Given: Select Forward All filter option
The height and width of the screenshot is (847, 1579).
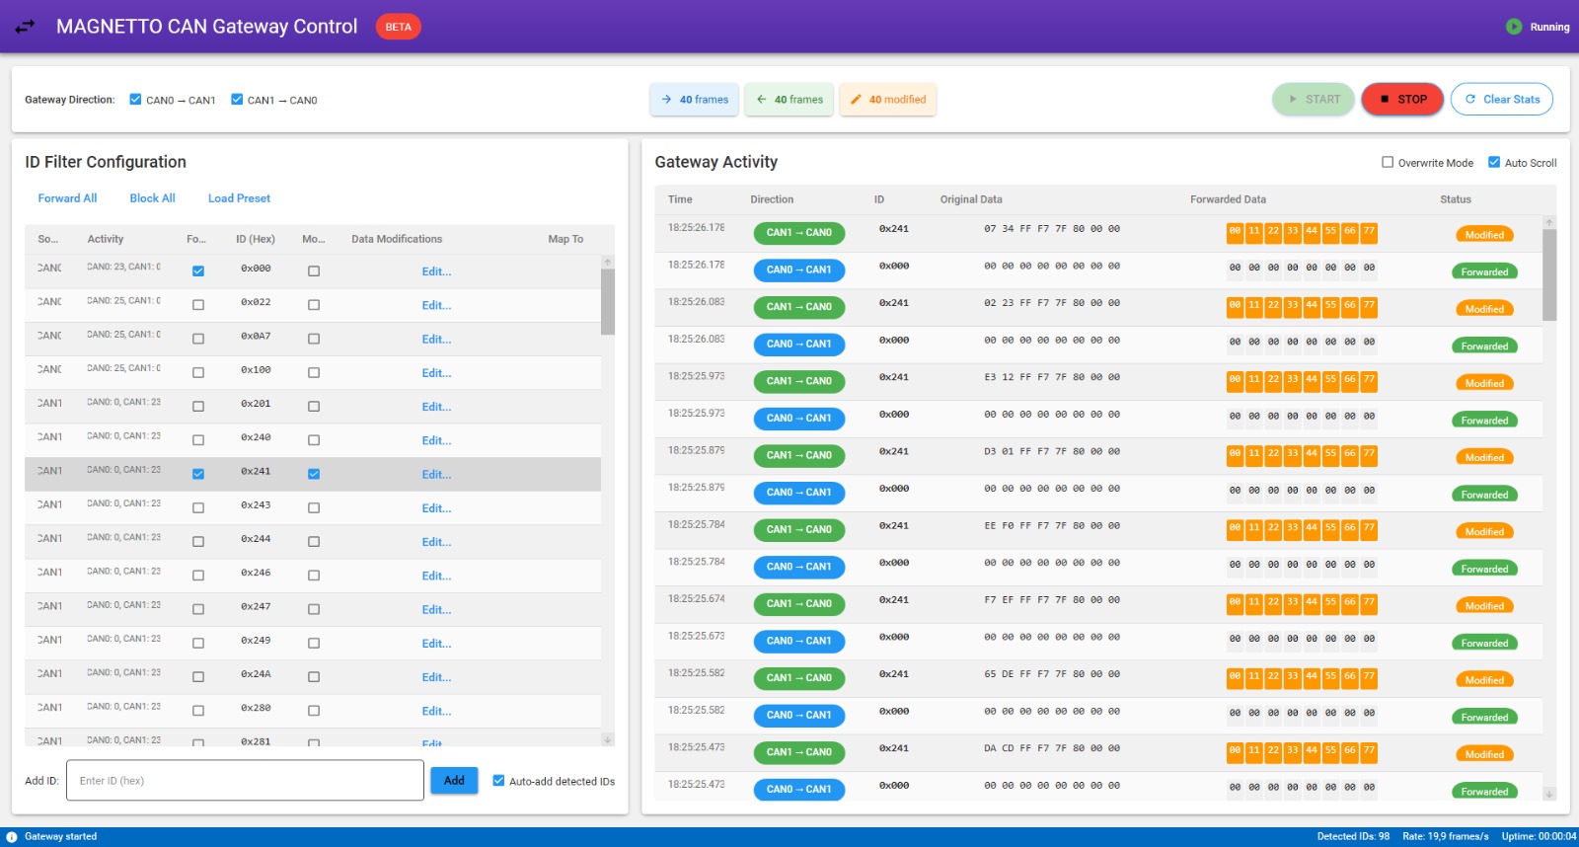Looking at the screenshot, I should click(x=67, y=198).
